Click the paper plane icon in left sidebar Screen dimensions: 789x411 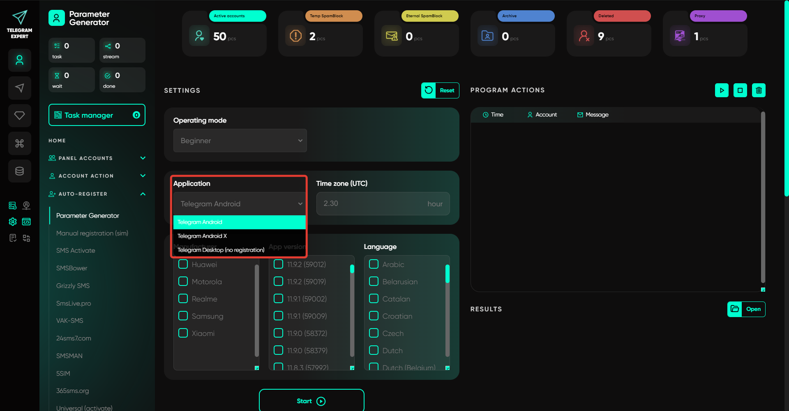click(x=19, y=88)
